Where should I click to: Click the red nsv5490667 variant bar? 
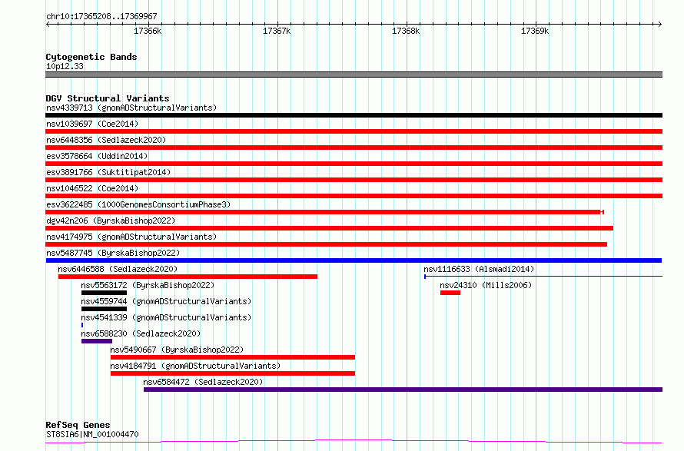[233, 357]
